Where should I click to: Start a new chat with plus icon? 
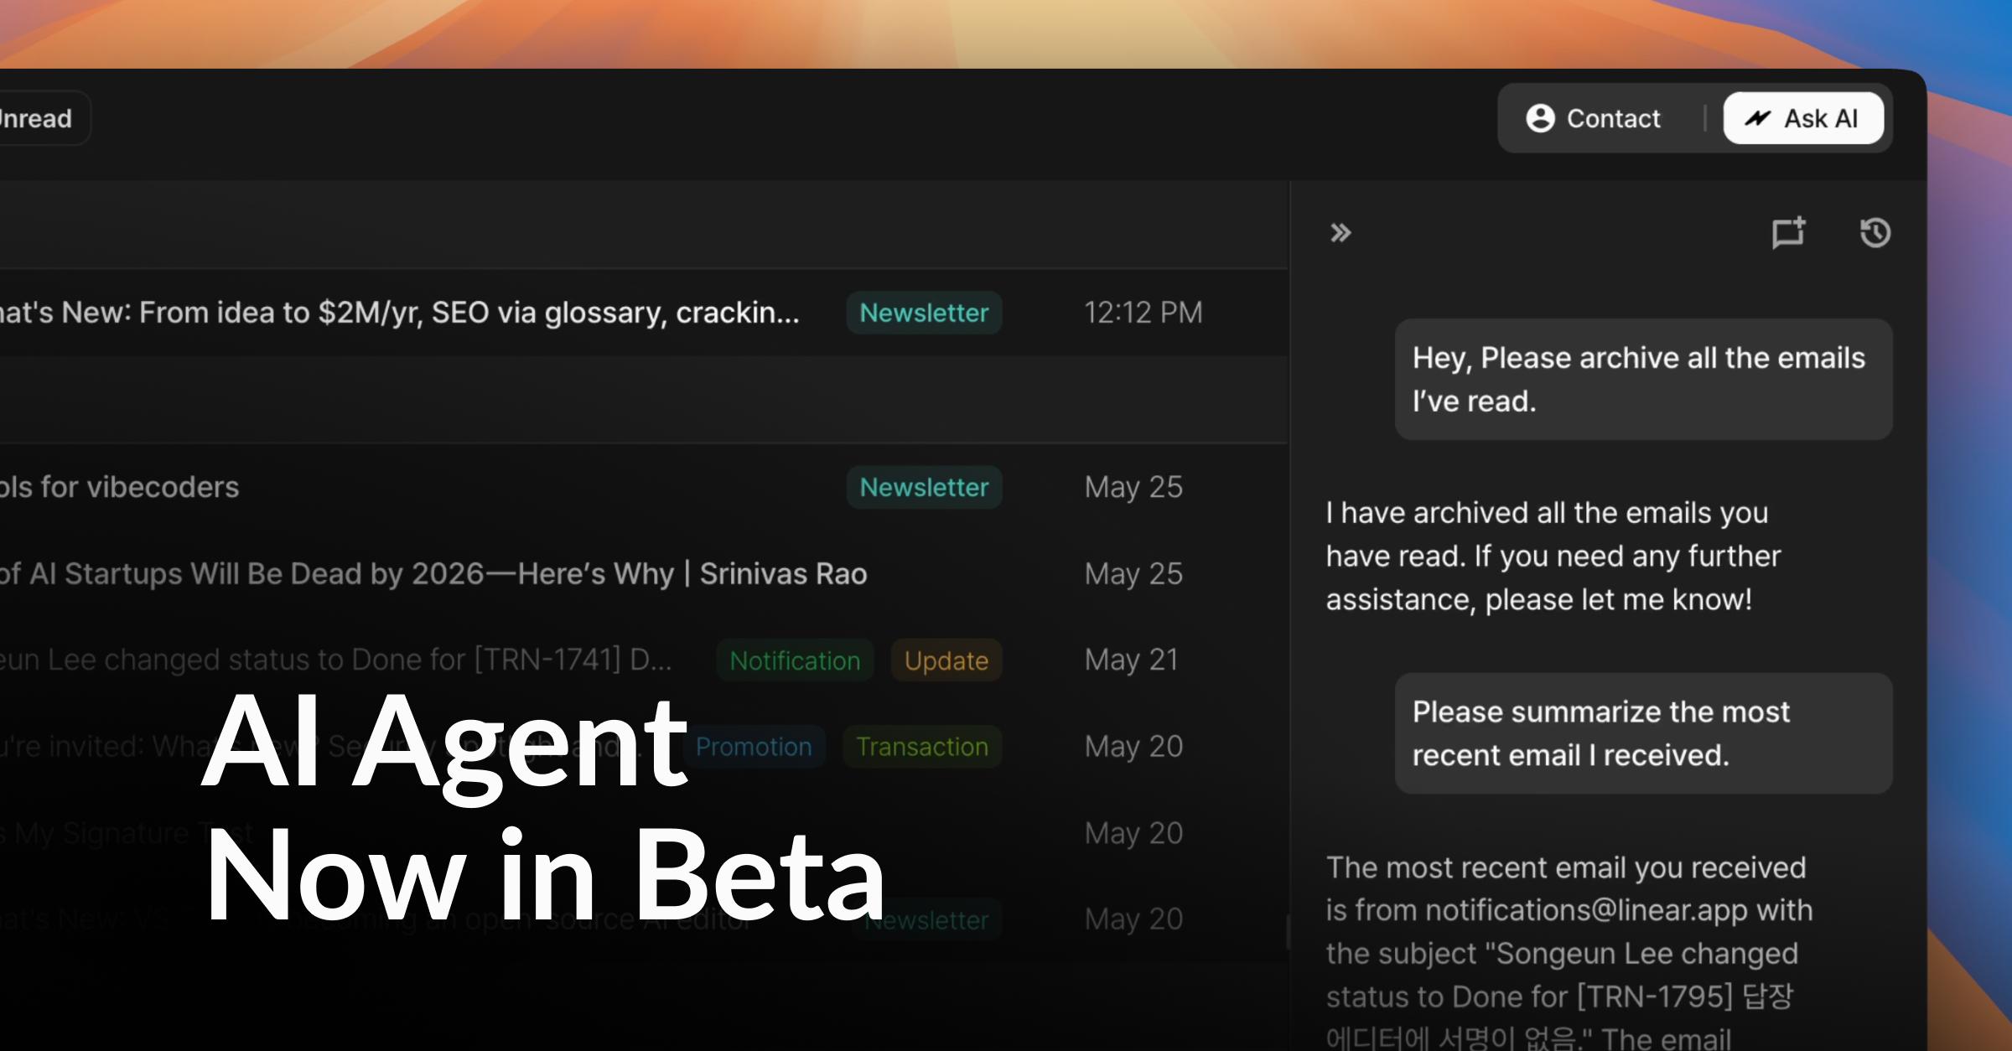(x=1788, y=232)
